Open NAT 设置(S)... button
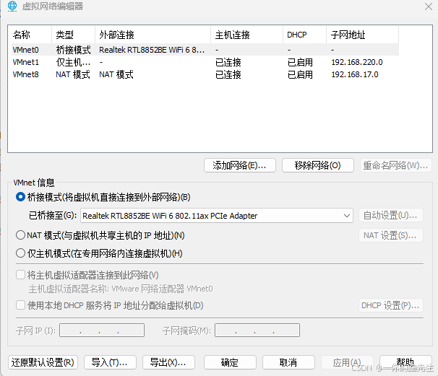Viewport: 438px width, 376px height. click(391, 235)
